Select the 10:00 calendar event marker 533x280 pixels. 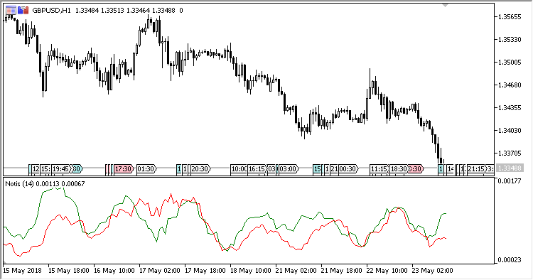point(239,169)
